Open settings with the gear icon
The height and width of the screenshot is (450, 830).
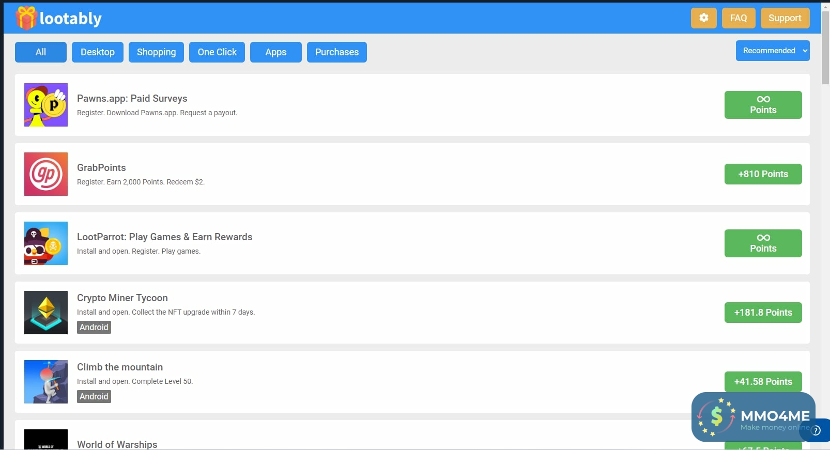[703, 18]
